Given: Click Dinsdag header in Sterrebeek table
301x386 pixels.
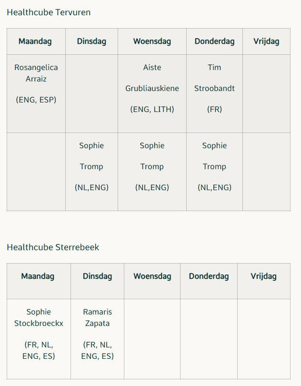Looking at the screenshot, I should (x=98, y=281).
